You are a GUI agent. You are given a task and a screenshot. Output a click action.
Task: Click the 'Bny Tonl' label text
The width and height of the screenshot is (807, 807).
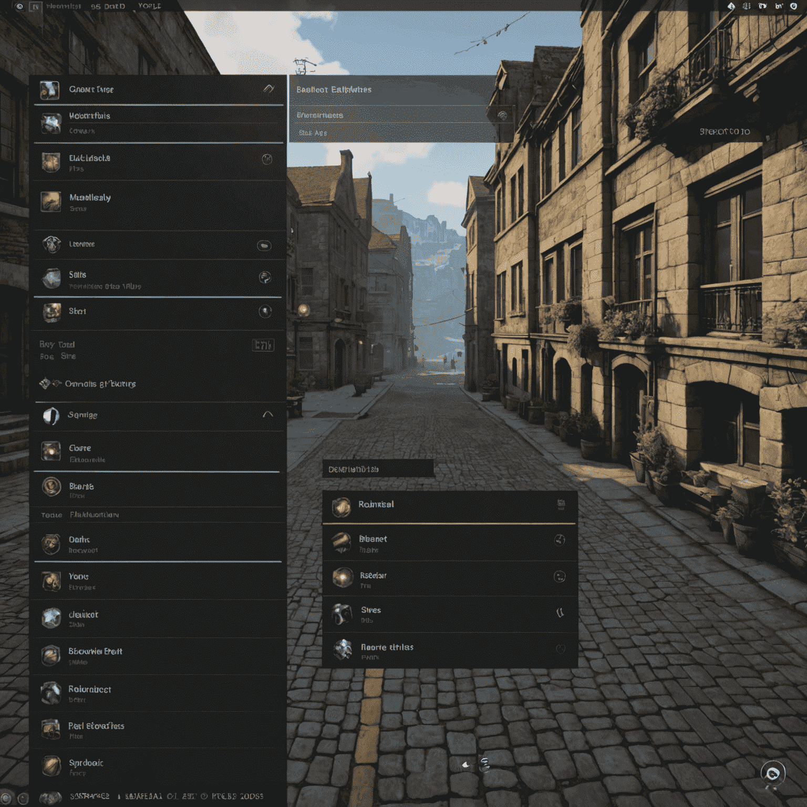click(x=57, y=345)
